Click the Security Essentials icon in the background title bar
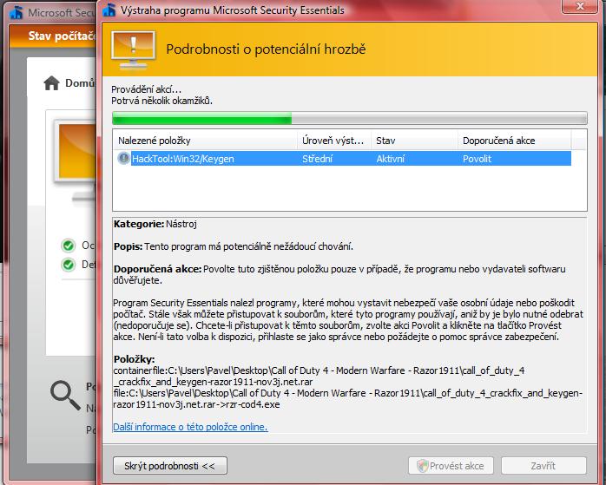This screenshot has height=485, width=606. click(x=16, y=12)
